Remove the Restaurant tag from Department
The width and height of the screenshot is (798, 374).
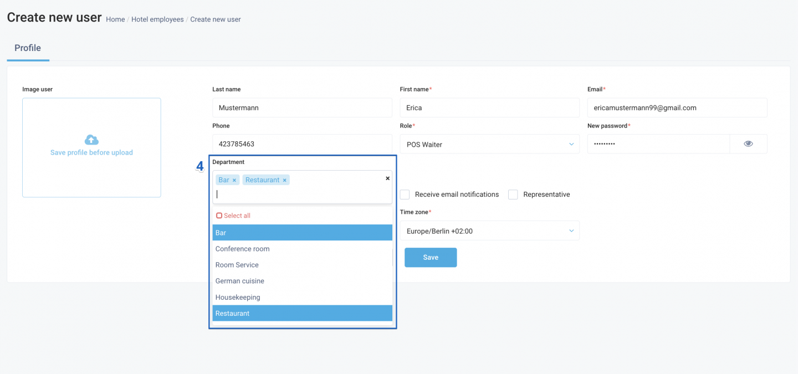(x=285, y=180)
